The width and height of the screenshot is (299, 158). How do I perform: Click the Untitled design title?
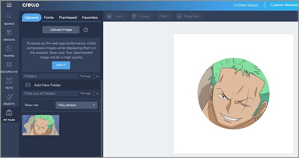coord(246,6)
